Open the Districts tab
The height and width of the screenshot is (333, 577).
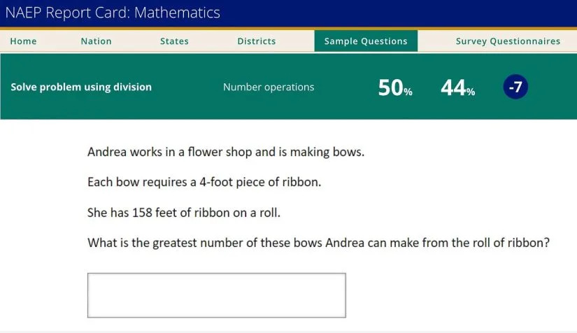tap(257, 41)
